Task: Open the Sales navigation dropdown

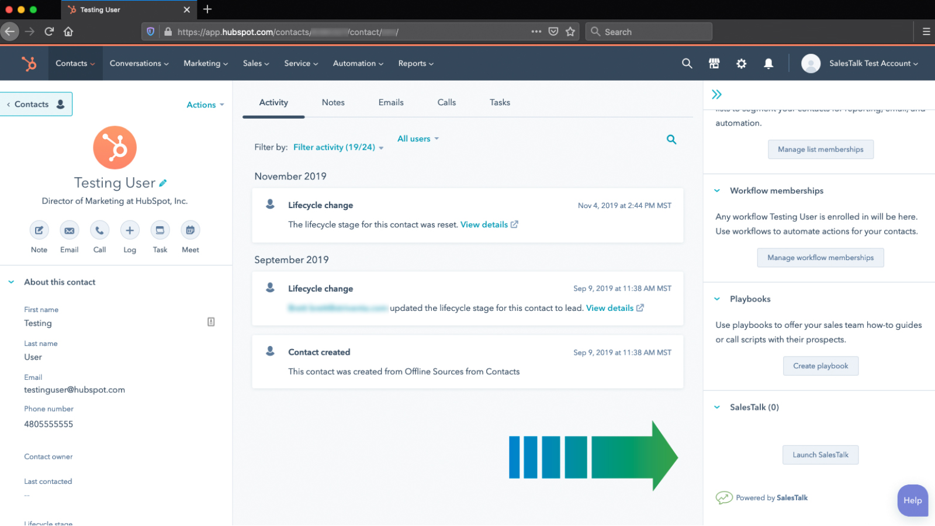Action: [256, 63]
